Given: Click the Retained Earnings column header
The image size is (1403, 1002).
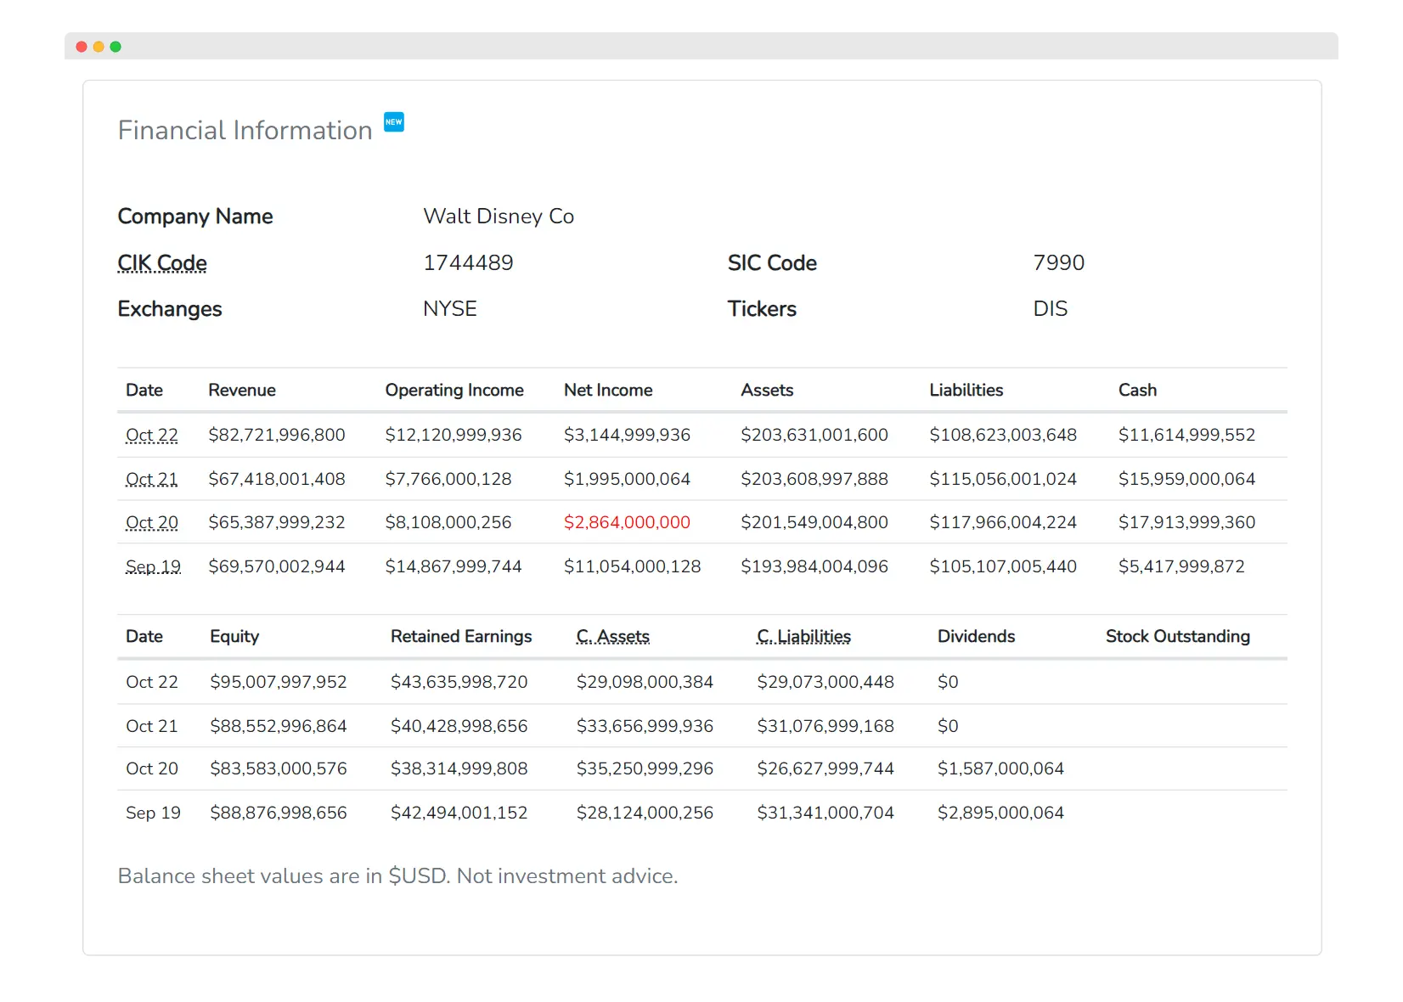Looking at the screenshot, I should coord(461,636).
